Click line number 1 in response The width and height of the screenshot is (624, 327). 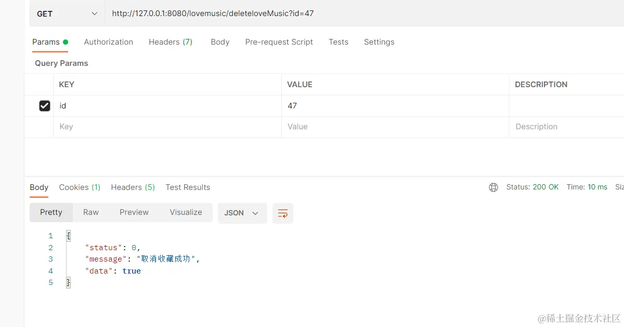[x=50, y=236]
